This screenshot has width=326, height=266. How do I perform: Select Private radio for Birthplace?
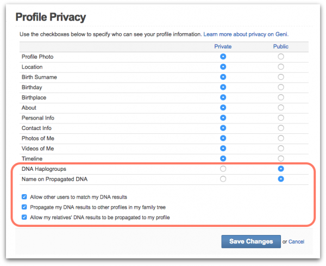(223, 97)
